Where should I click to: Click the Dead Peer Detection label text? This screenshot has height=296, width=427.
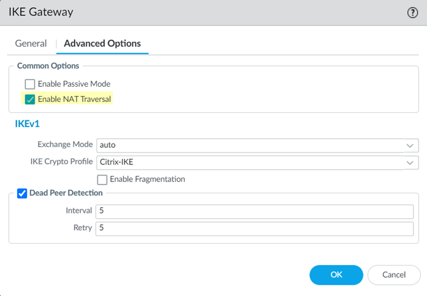tap(66, 193)
